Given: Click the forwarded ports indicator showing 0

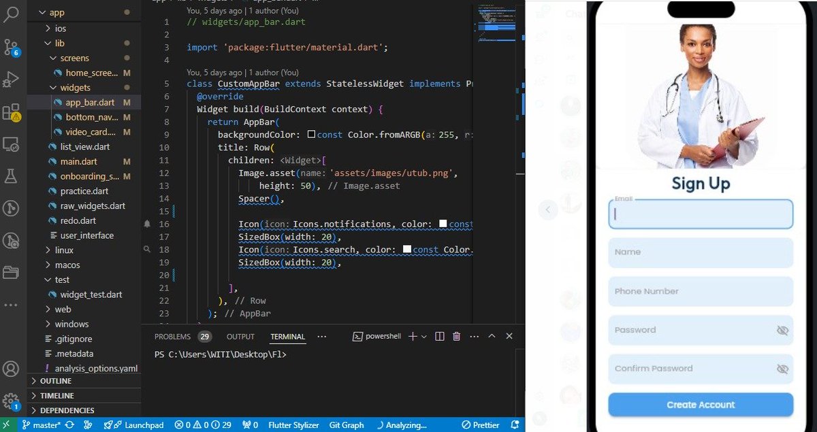Looking at the screenshot, I should click(x=250, y=425).
